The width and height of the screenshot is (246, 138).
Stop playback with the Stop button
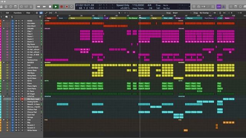click(x=50, y=7)
